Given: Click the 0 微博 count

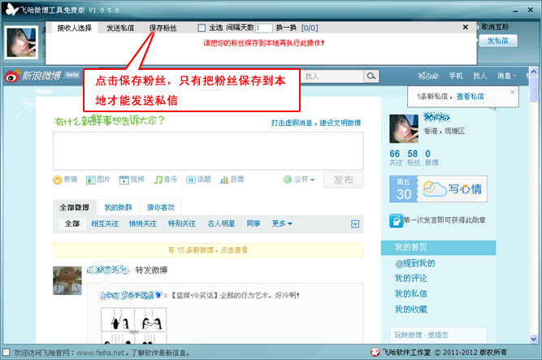Looking at the screenshot, I should 431,158.
